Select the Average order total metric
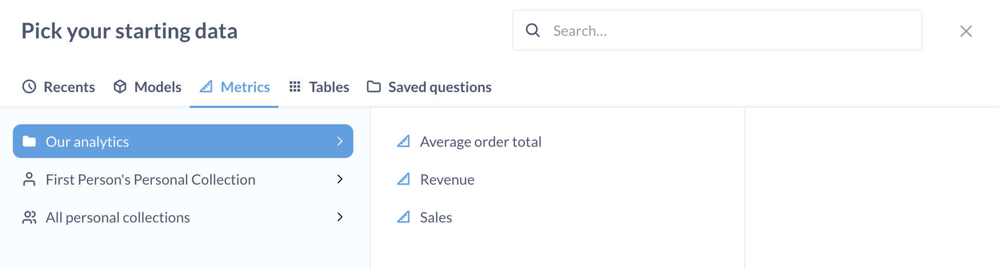 481,142
